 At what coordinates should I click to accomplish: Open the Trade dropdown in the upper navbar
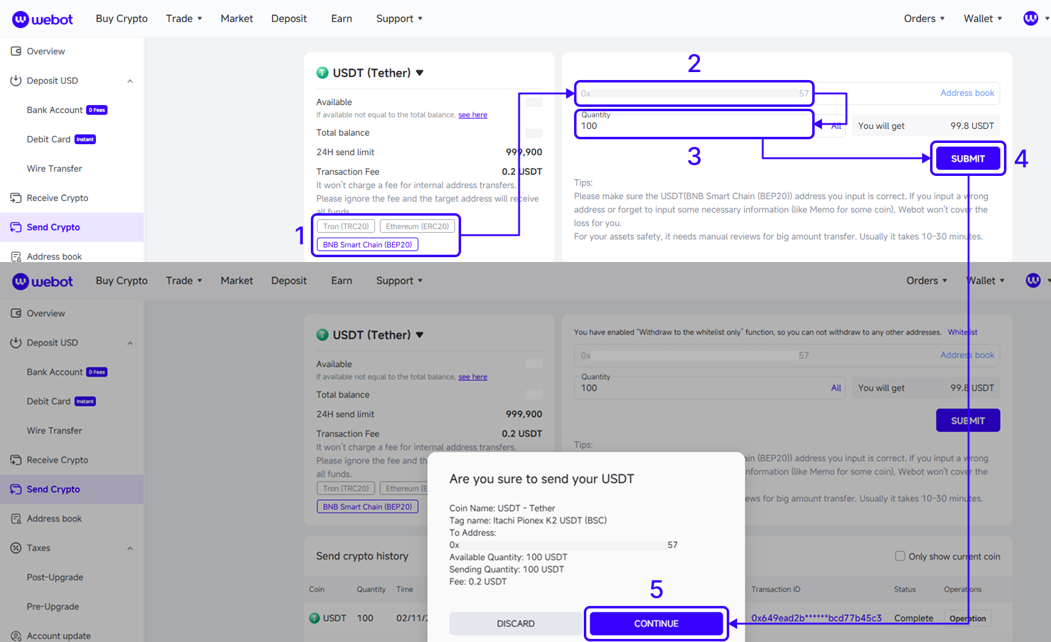[184, 18]
